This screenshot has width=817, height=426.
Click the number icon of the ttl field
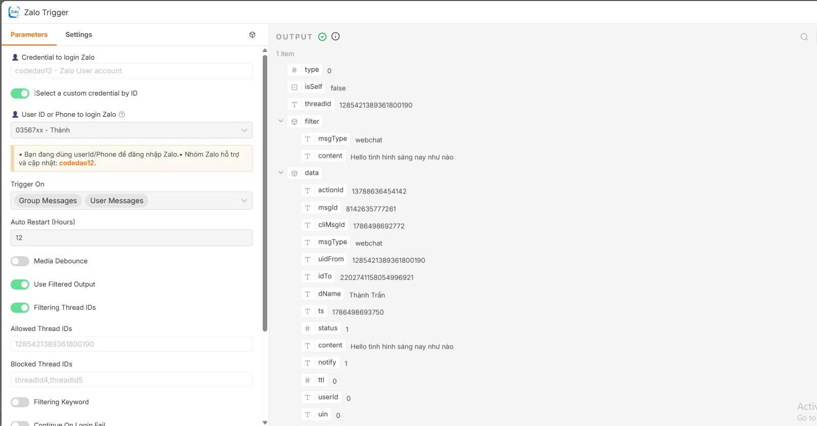coord(307,380)
